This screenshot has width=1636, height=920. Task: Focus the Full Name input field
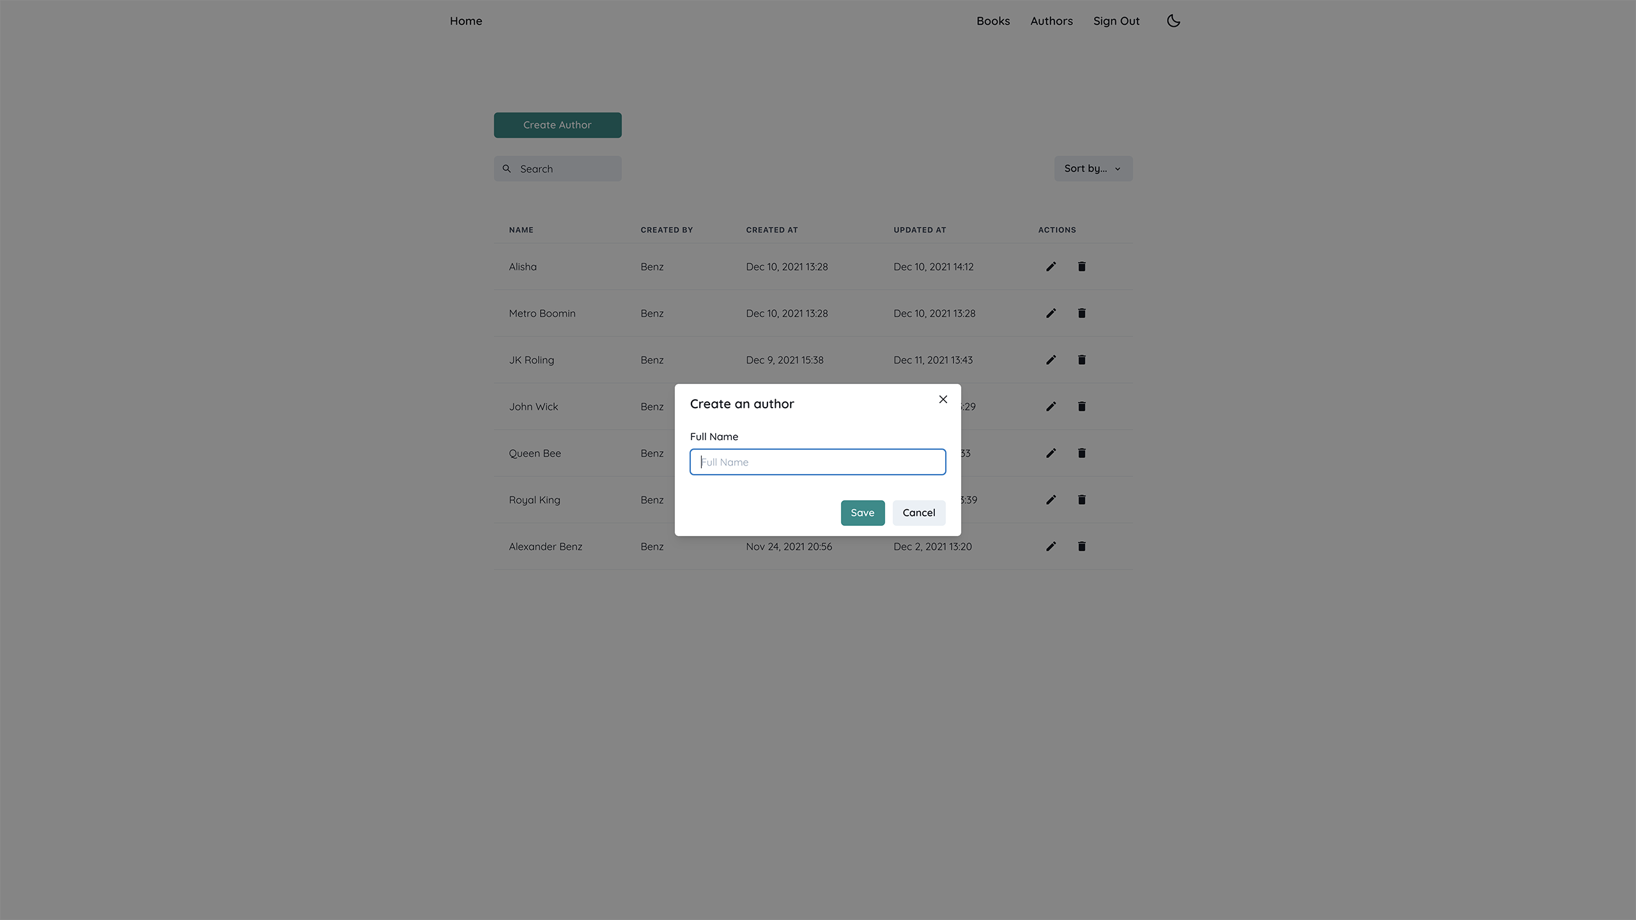click(x=817, y=462)
